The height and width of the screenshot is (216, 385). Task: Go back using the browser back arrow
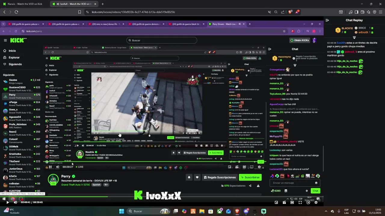coord(4,12)
